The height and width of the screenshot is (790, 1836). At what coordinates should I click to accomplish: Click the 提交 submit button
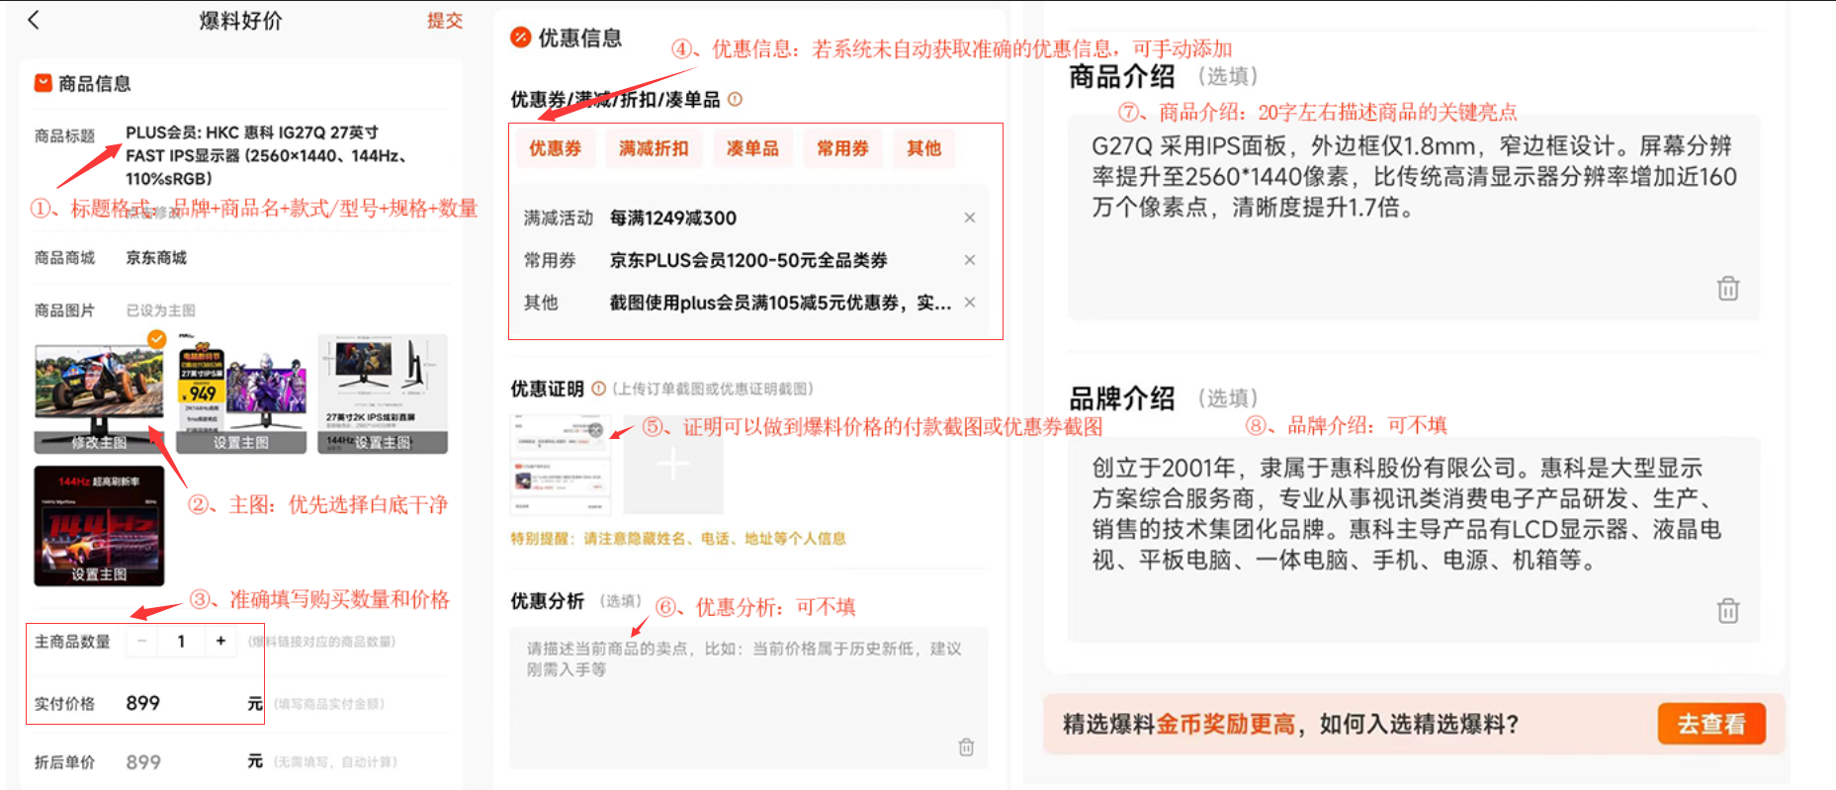click(x=444, y=21)
